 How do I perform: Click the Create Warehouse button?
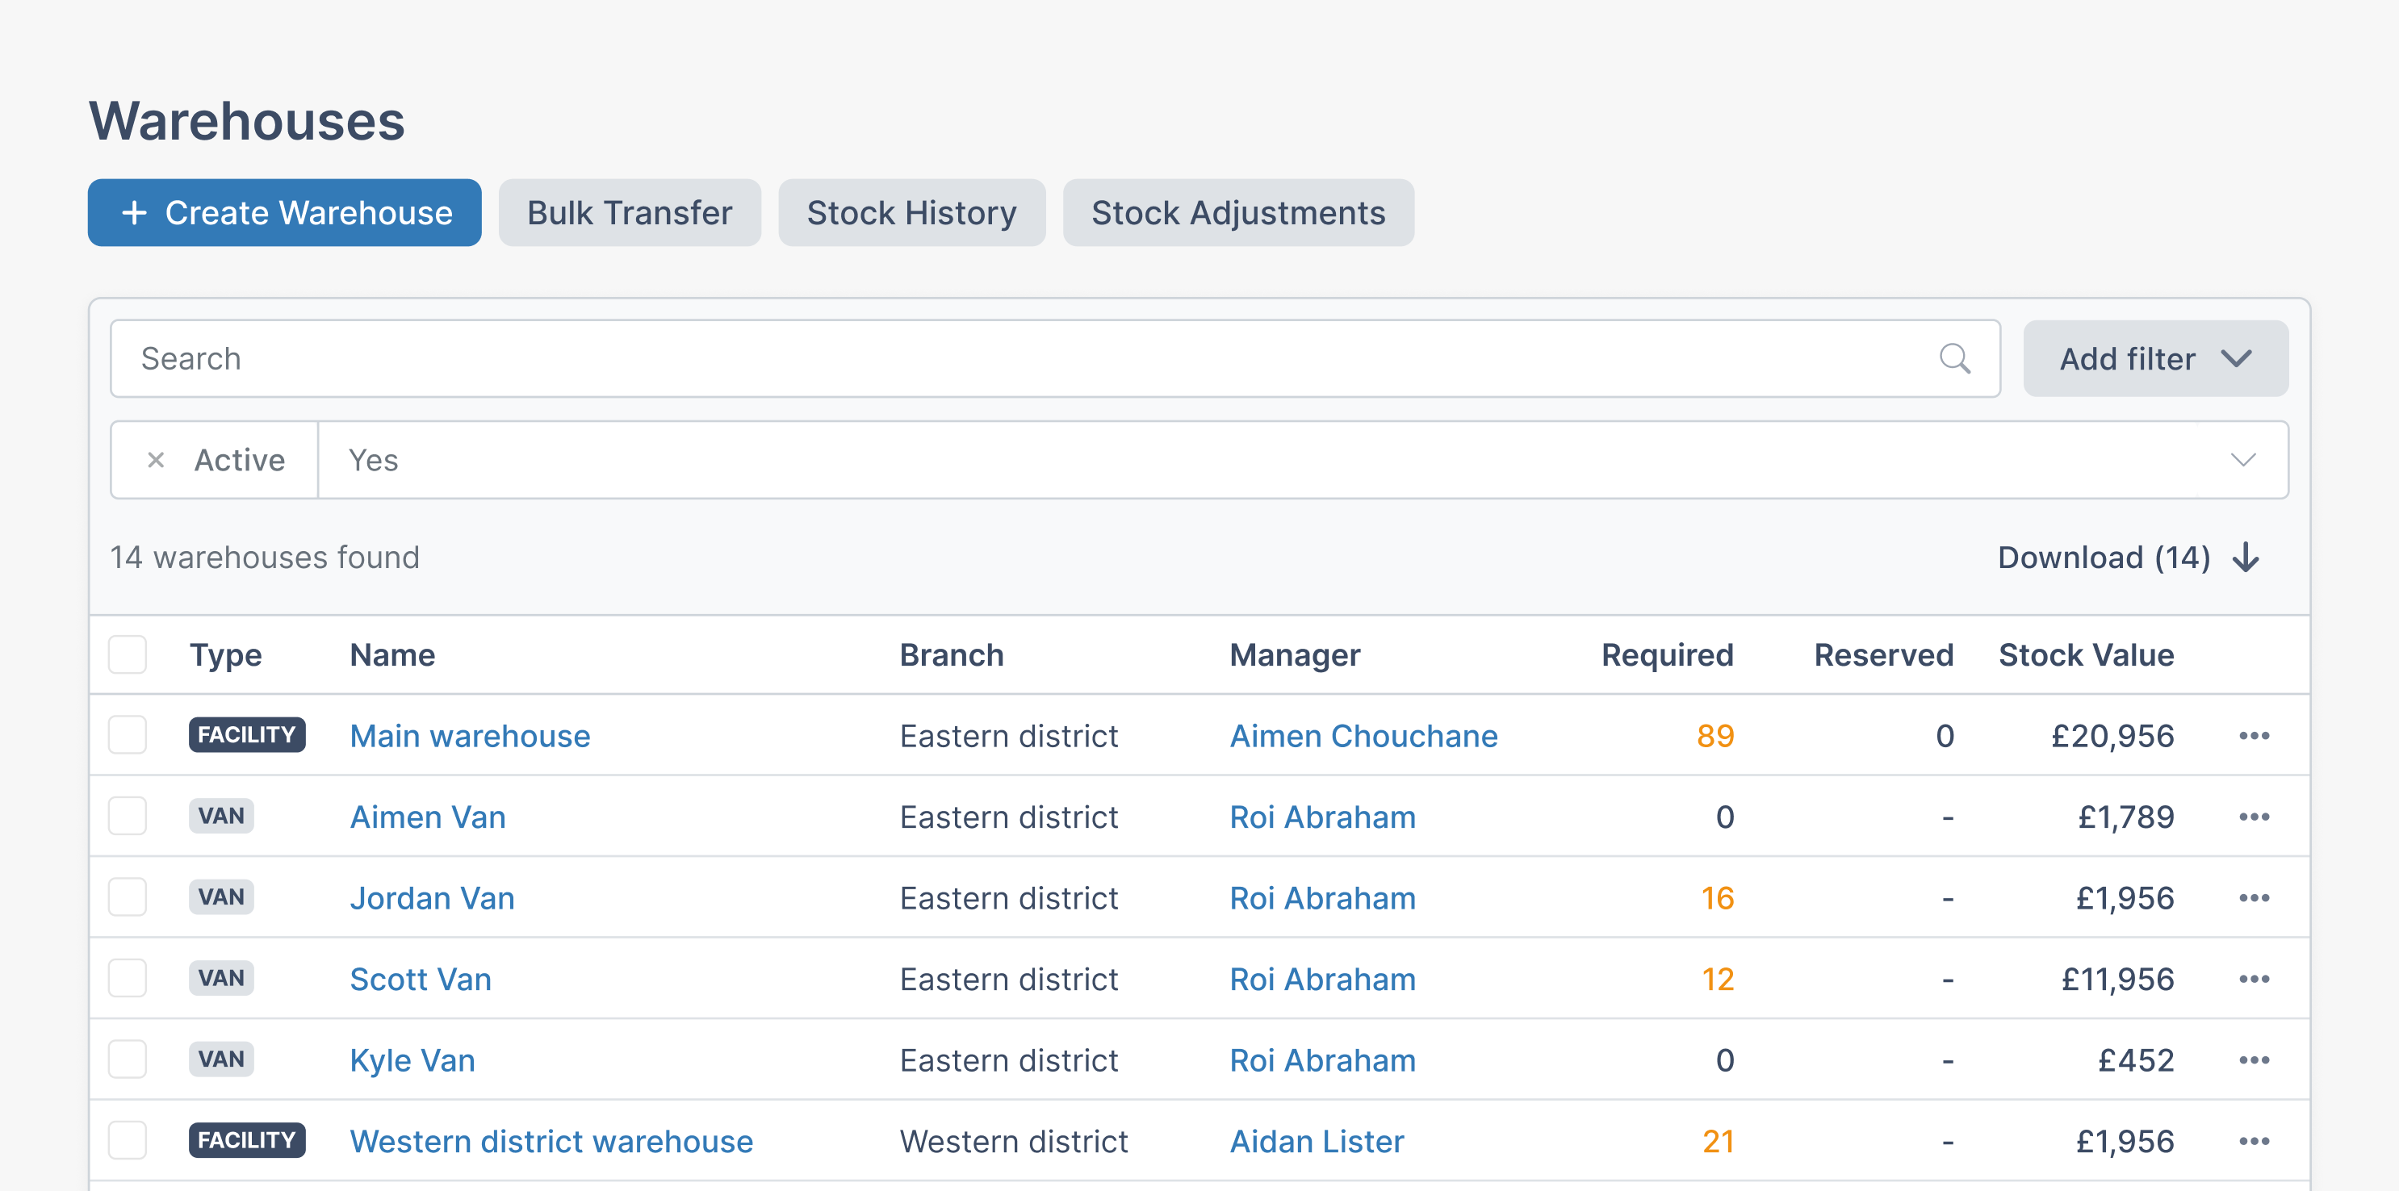tap(284, 212)
